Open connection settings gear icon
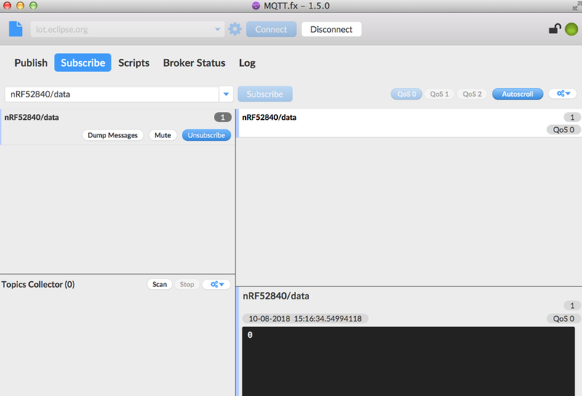Viewport: 582px width, 396px height. [235, 29]
